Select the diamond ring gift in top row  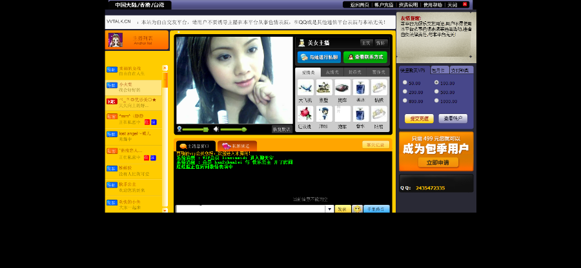(x=378, y=88)
